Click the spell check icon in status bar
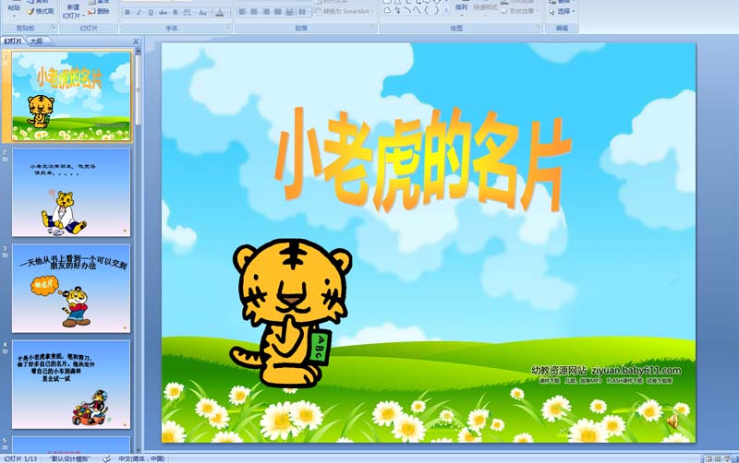The height and width of the screenshot is (463, 739). click(106, 458)
